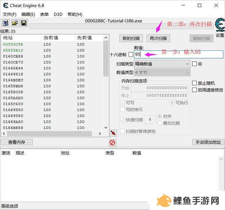Click the red arrow add-to-list icon
The width and height of the screenshot is (225, 210).
pyautogui.click(x=113, y=133)
